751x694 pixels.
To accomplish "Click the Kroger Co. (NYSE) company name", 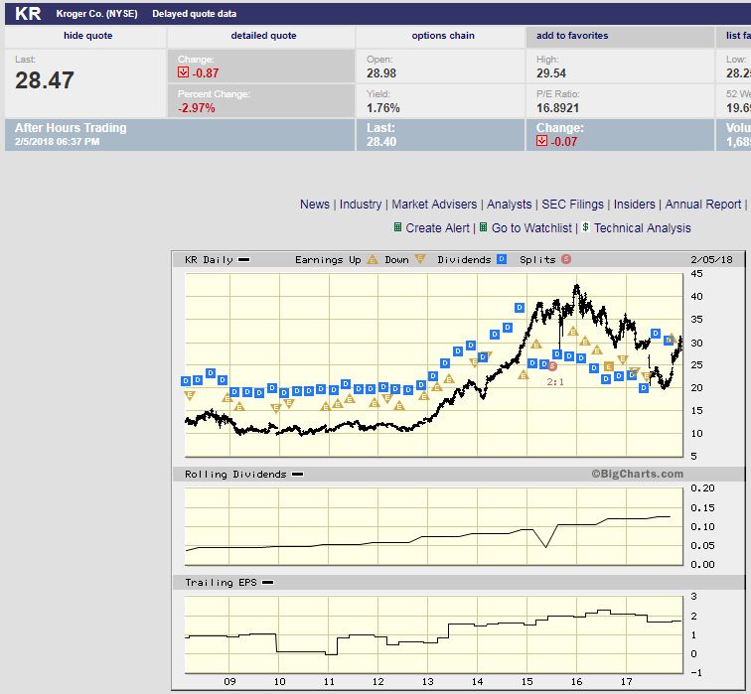I will point(96,13).
